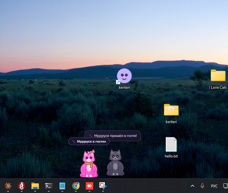Image resolution: width=228 pixels, height=193 pixels.
Task: Open the terminal app in taskbar
Action: pyautogui.click(x=49, y=186)
